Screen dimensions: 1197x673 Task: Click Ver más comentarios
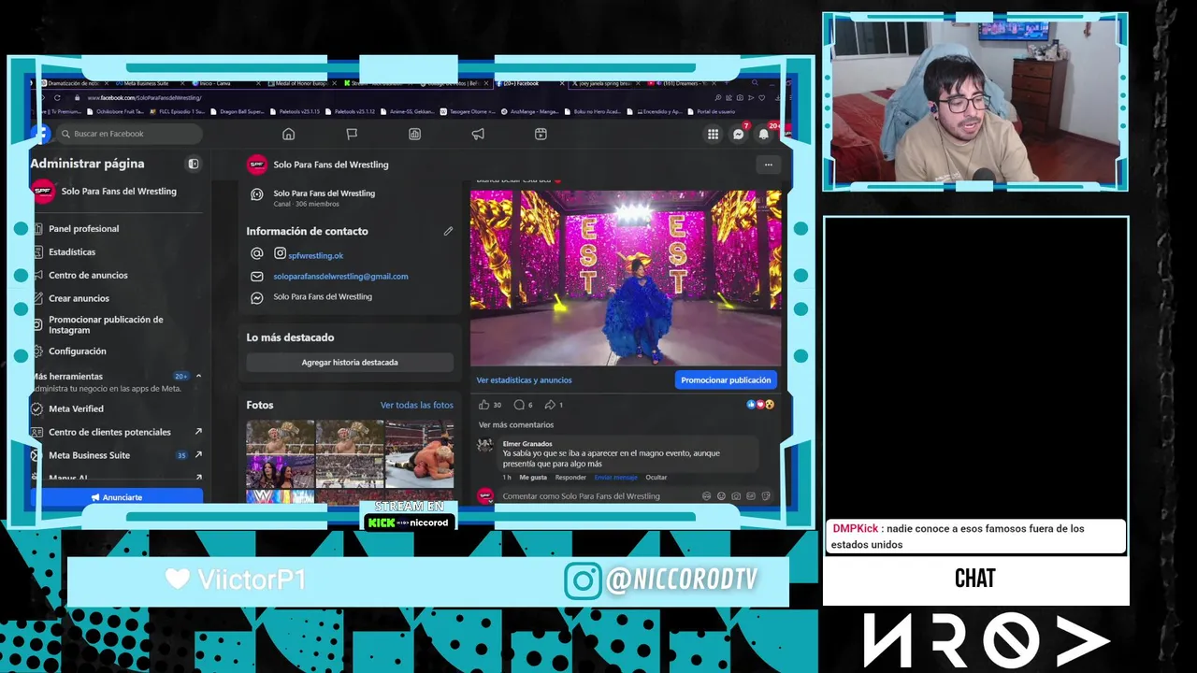tap(516, 424)
